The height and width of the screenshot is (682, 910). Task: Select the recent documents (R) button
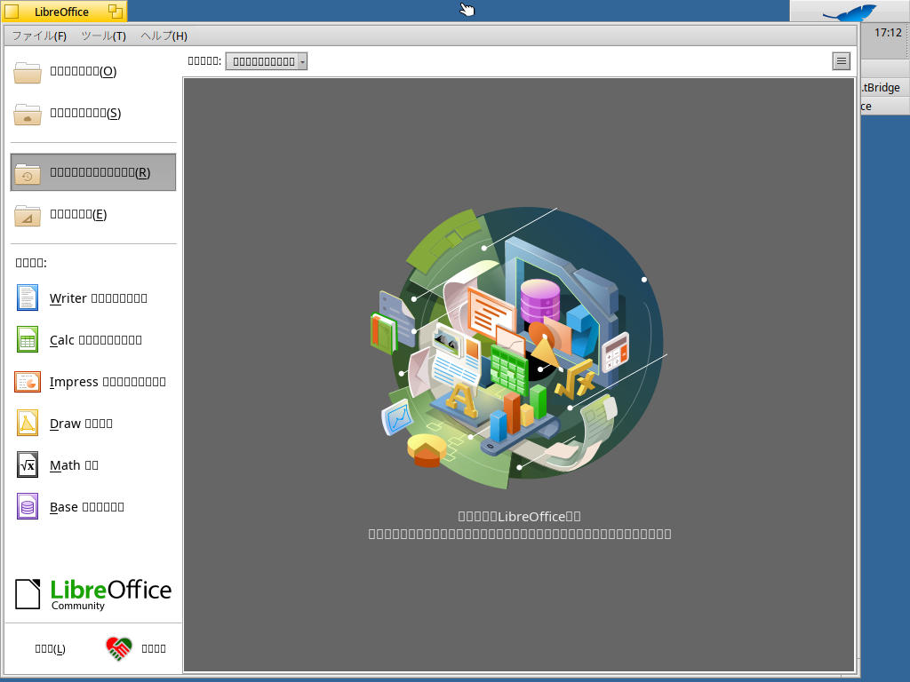pos(92,172)
